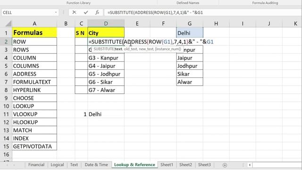Click the INDEX cell
Viewport: 302px width, 170px height.
coord(34,138)
